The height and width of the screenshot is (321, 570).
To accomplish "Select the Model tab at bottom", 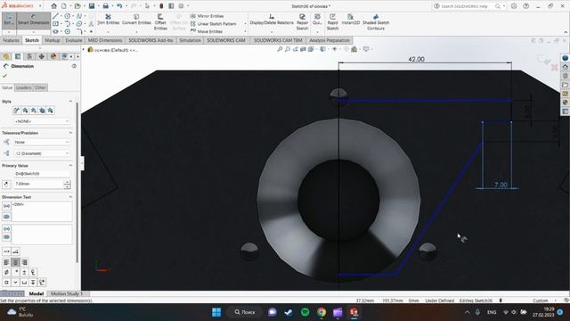I will pyautogui.click(x=37, y=293).
